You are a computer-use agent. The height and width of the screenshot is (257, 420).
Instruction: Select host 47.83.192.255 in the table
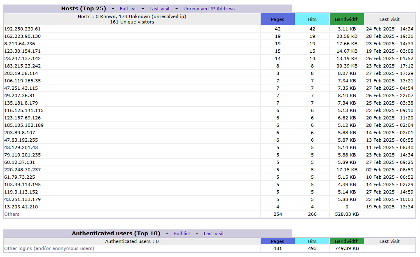coord(21,140)
